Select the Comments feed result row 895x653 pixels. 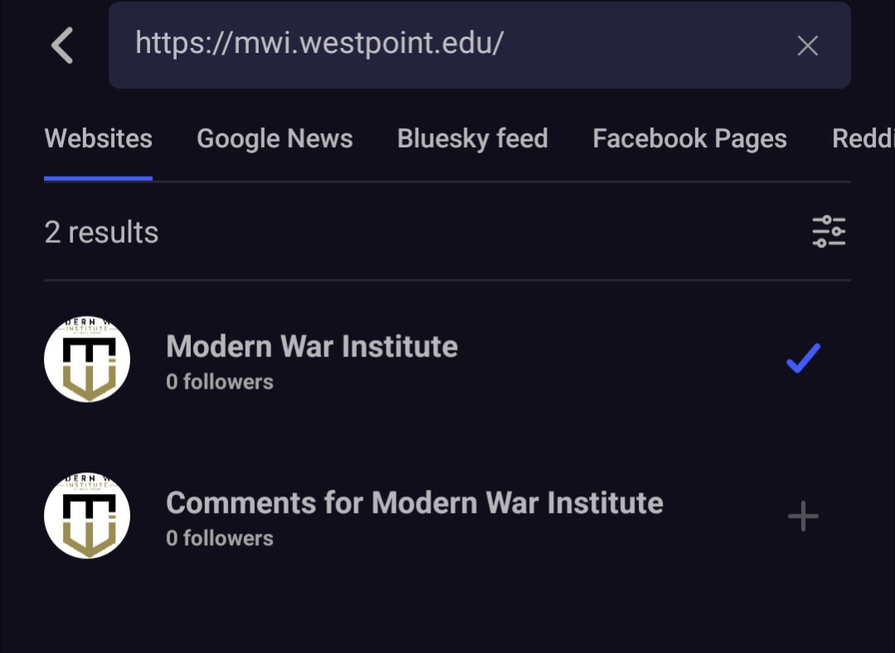[x=448, y=515]
